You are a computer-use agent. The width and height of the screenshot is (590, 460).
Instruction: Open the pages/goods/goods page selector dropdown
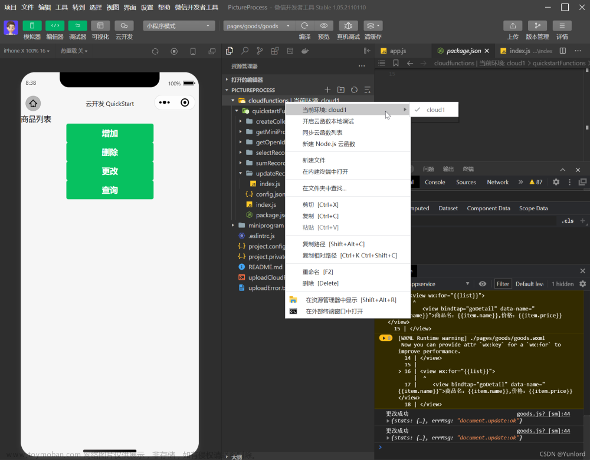tap(258, 25)
